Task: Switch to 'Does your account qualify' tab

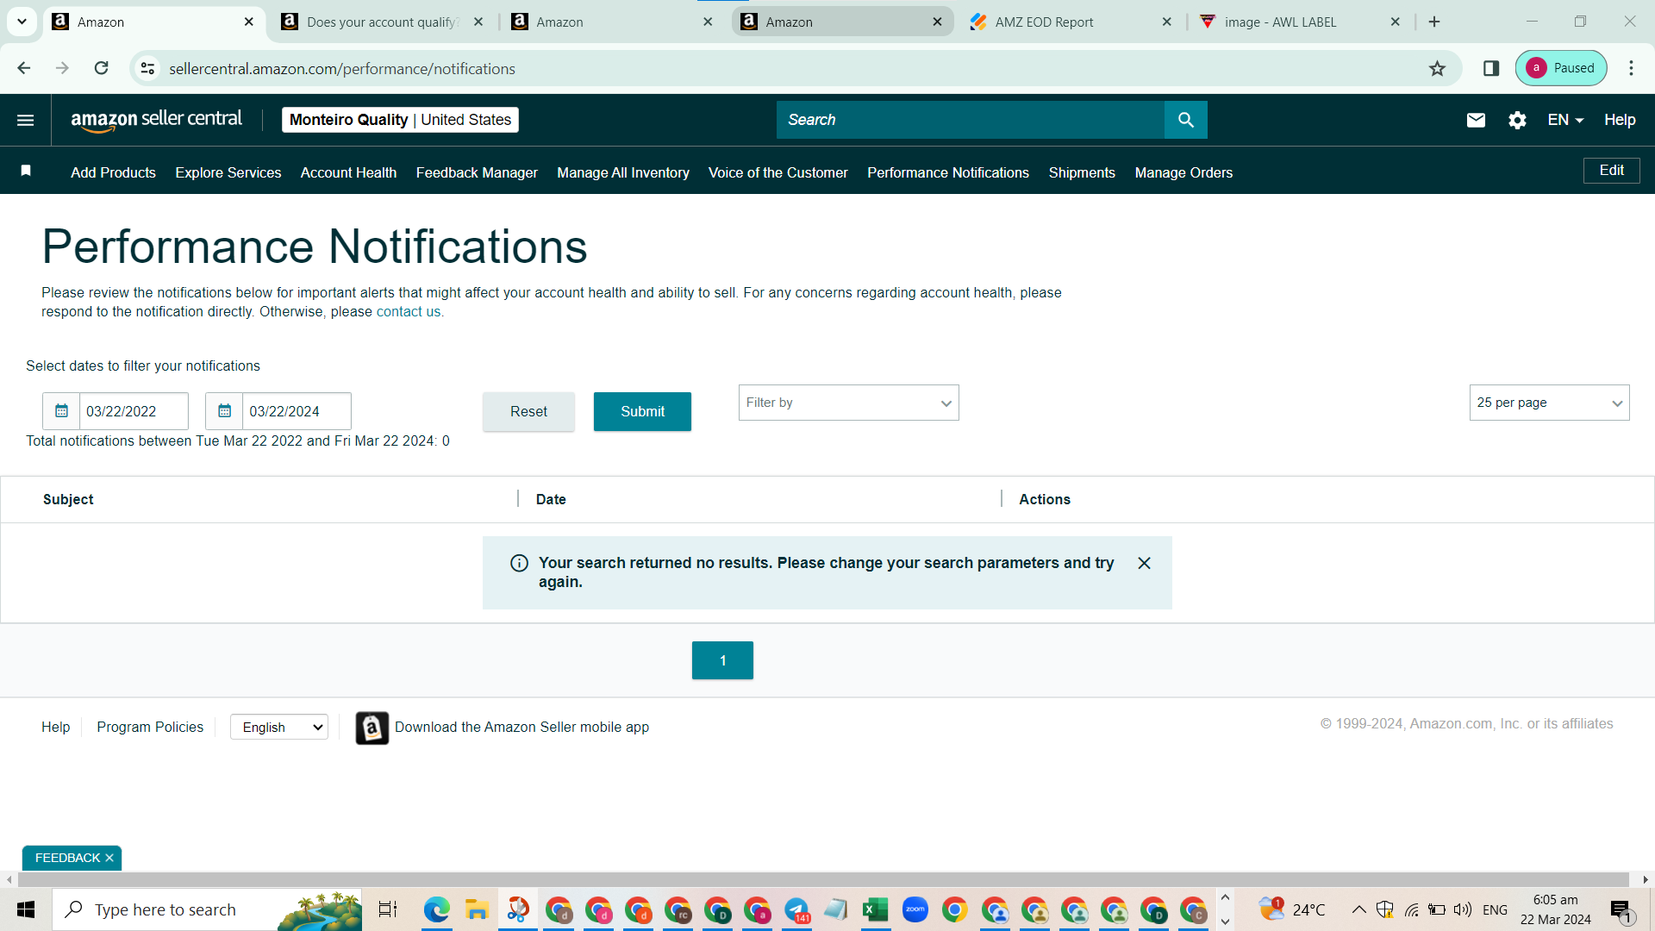Action: 382,22
